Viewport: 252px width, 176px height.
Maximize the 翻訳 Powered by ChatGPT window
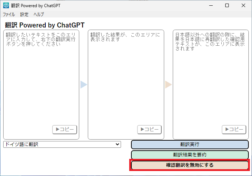pyautogui.click(x=227, y=5)
